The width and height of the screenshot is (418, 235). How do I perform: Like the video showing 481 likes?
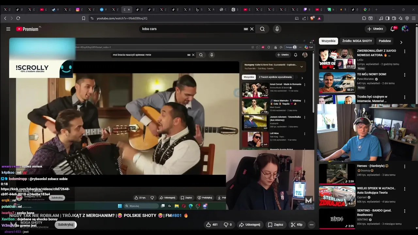click(x=212, y=225)
